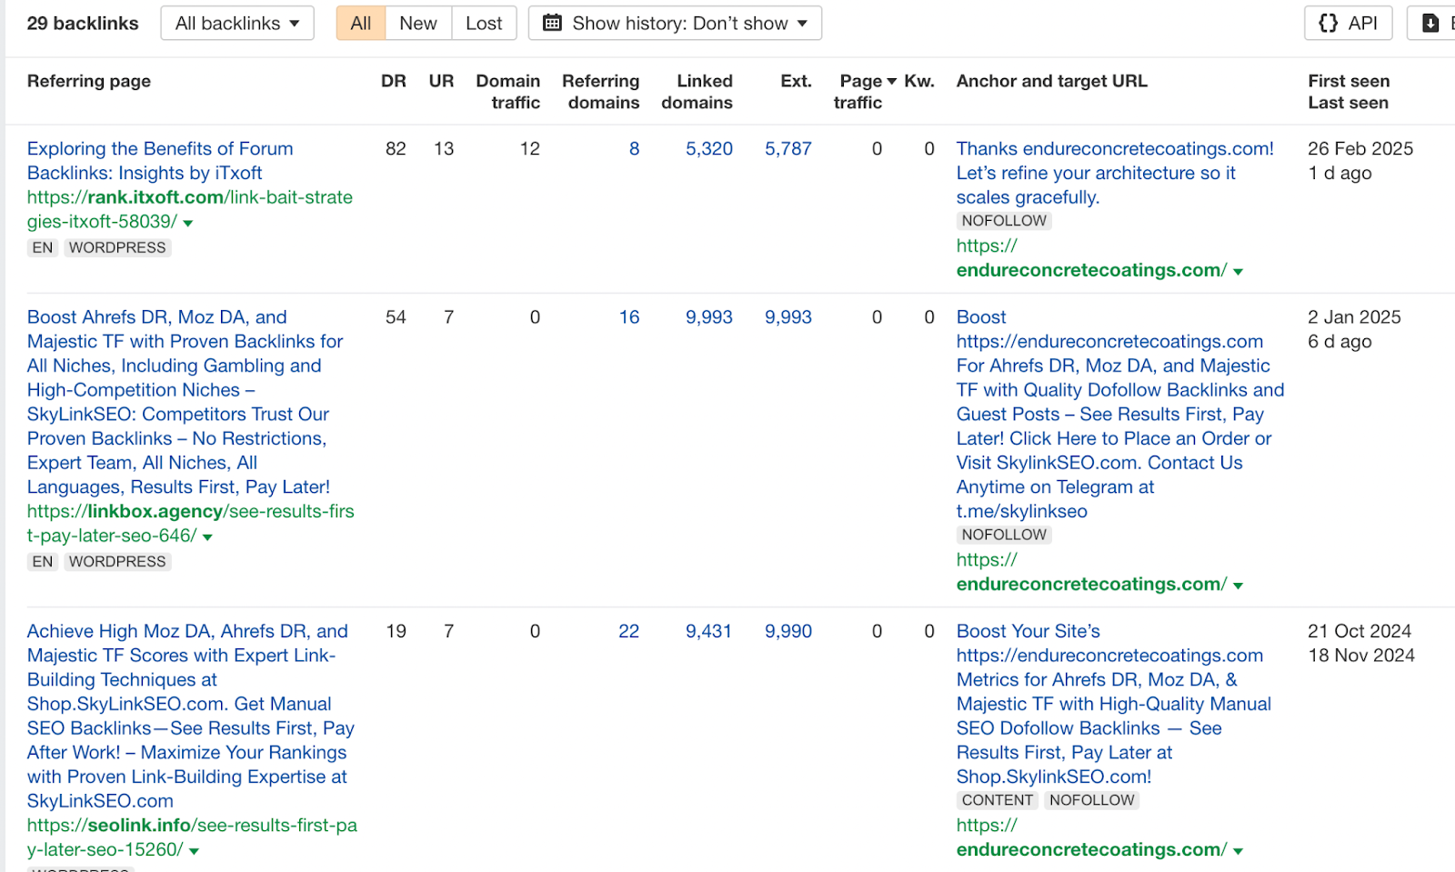Open the Boost Your Site's anchor link

[x=1114, y=704]
